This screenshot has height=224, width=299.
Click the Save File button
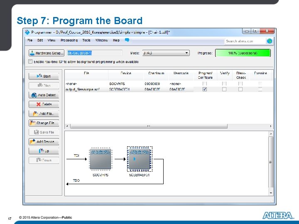[x=44, y=132]
